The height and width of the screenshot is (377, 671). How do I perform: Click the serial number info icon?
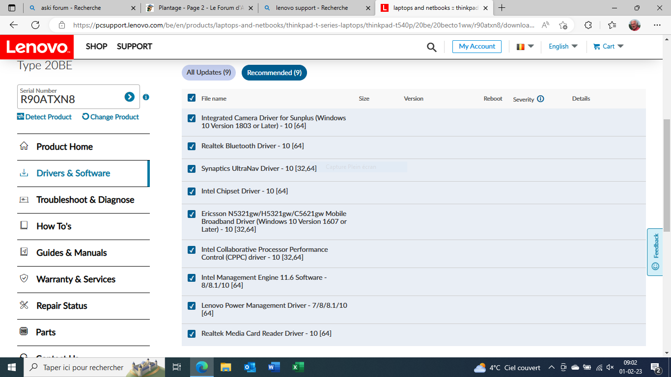(x=146, y=97)
